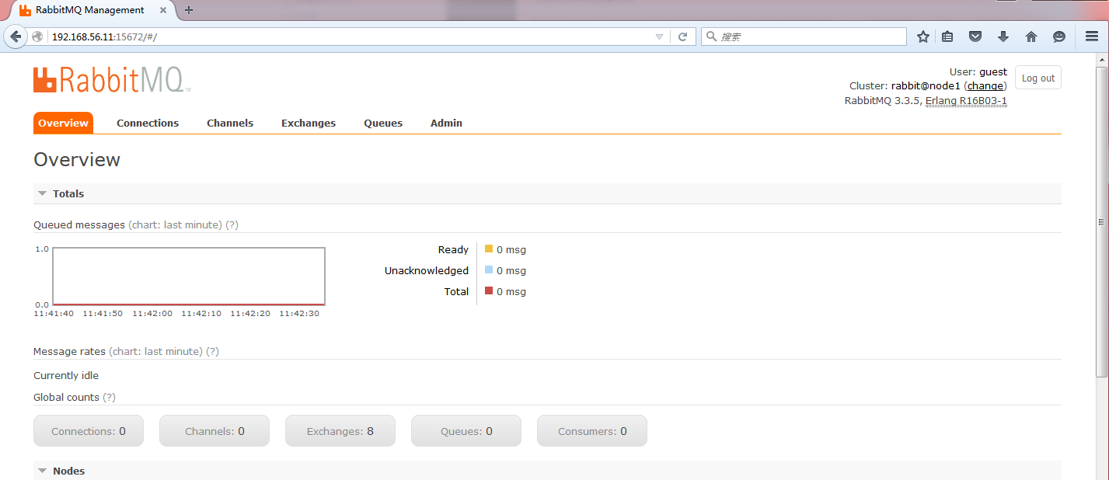Click the yellow Ready legend swatch

click(489, 249)
